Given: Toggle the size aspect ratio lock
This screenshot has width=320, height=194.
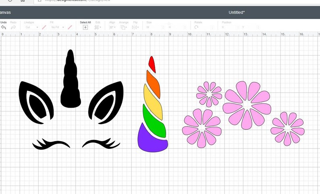Looking at the screenshot, I should click(169, 23).
